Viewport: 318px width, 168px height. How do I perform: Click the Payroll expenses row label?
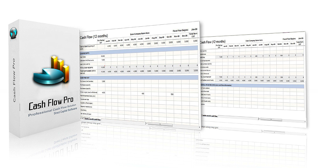click(x=88, y=96)
